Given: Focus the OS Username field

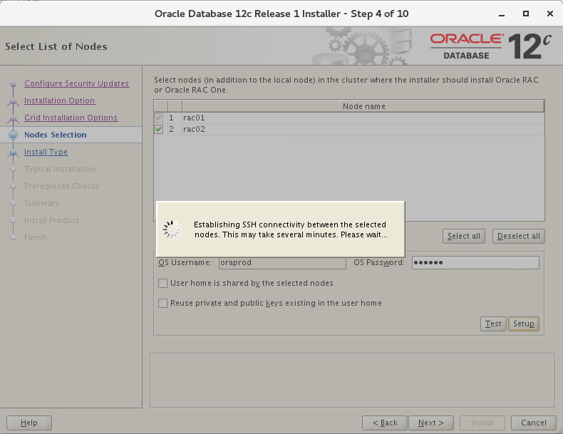Looking at the screenshot, I should coord(282,262).
